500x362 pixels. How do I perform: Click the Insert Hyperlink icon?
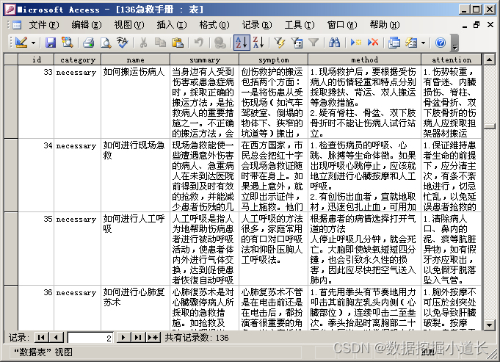pos(220,43)
